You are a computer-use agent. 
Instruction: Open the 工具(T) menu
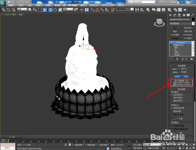click(x=21, y=5)
